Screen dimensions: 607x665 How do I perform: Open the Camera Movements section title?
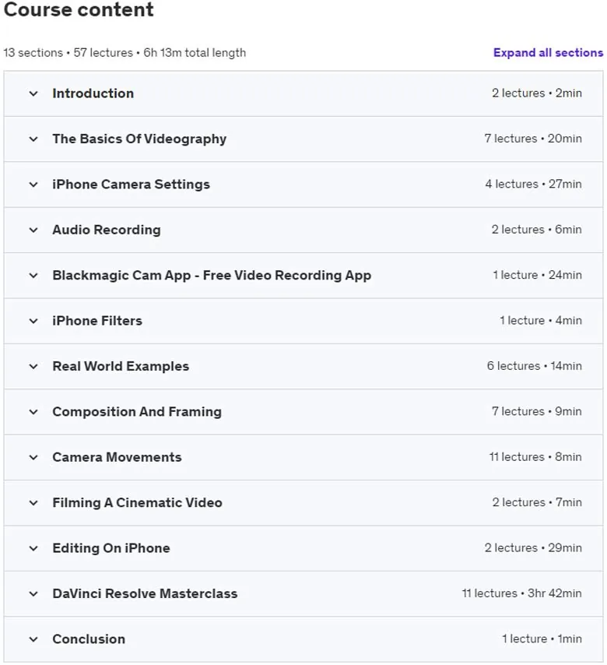pos(117,457)
